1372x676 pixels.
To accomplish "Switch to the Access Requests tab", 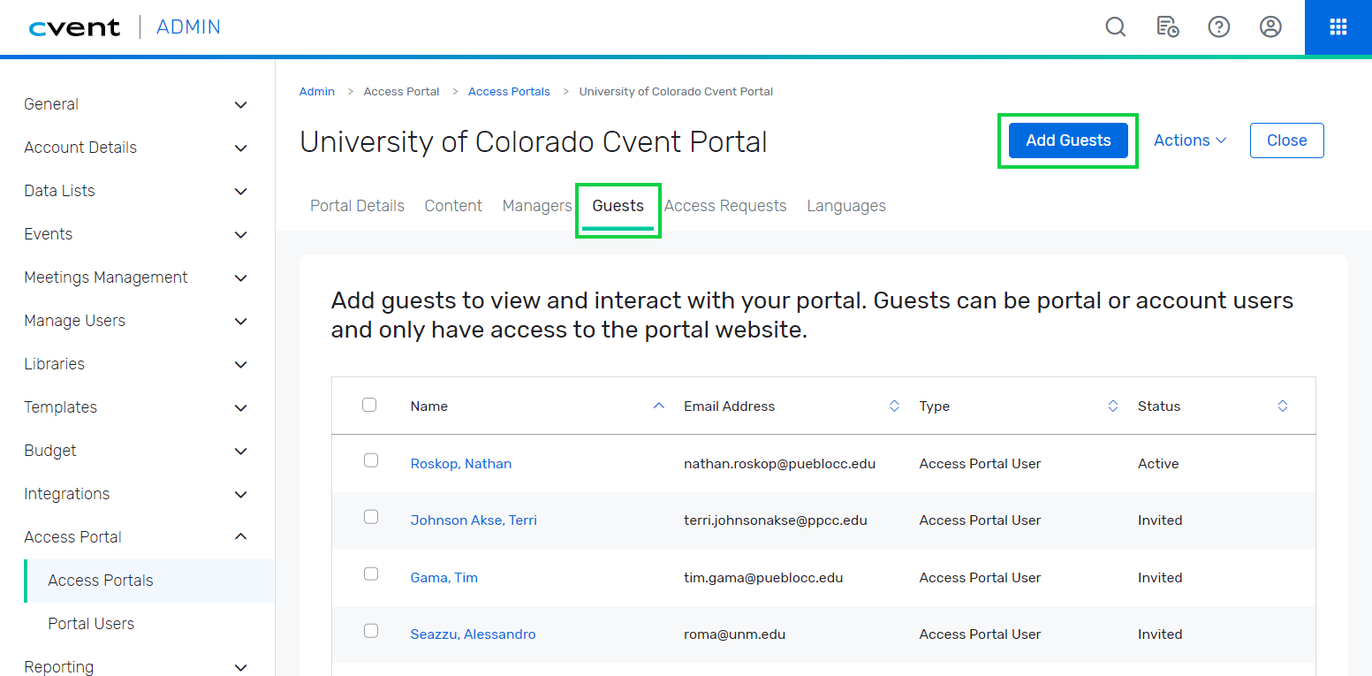I will pyautogui.click(x=725, y=206).
